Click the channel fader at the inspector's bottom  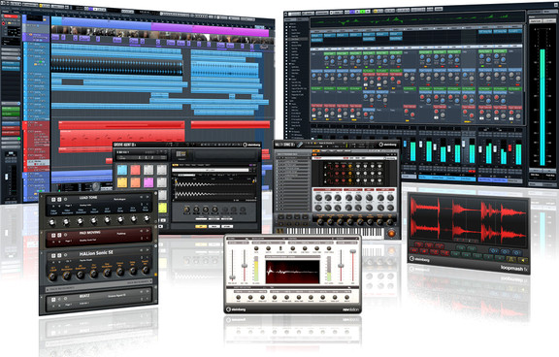(6, 177)
